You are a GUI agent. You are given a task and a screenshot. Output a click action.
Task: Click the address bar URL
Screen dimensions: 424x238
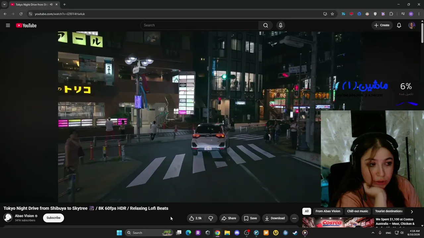[x=60, y=14]
